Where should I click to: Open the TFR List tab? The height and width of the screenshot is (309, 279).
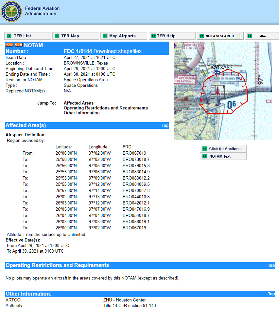pos(23,36)
